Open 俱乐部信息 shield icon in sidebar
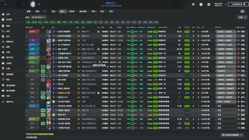The image size is (249, 140). click(x=3, y=85)
